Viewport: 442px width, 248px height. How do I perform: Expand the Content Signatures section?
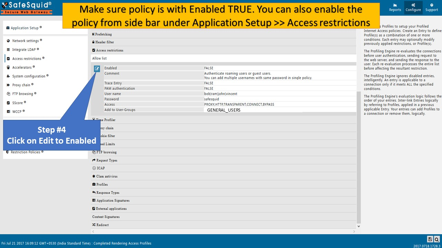point(223,217)
